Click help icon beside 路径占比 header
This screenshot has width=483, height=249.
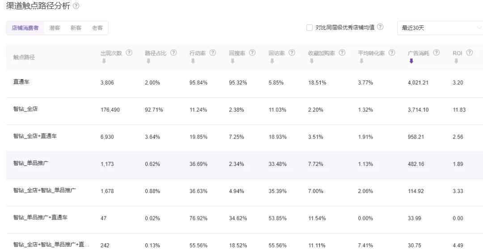tap(174, 53)
